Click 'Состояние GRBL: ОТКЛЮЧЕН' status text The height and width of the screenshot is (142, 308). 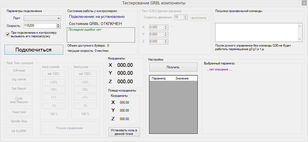tap(95, 24)
